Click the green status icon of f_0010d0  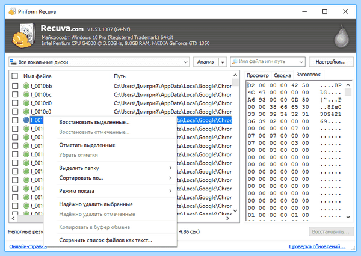pyautogui.click(x=26, y=103)
